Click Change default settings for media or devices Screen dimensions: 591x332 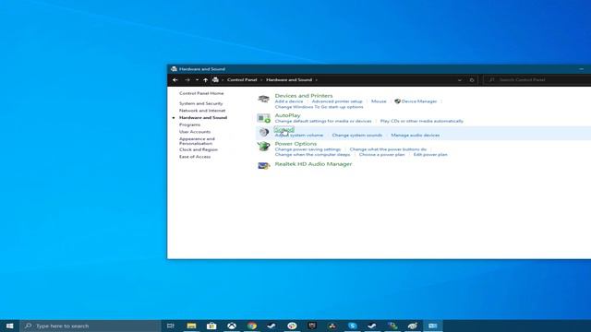point(323,121)
